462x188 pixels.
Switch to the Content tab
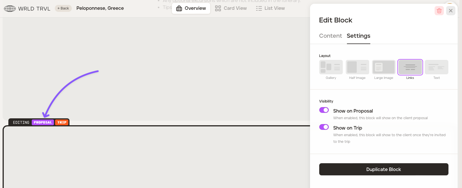tap(330, 36)
